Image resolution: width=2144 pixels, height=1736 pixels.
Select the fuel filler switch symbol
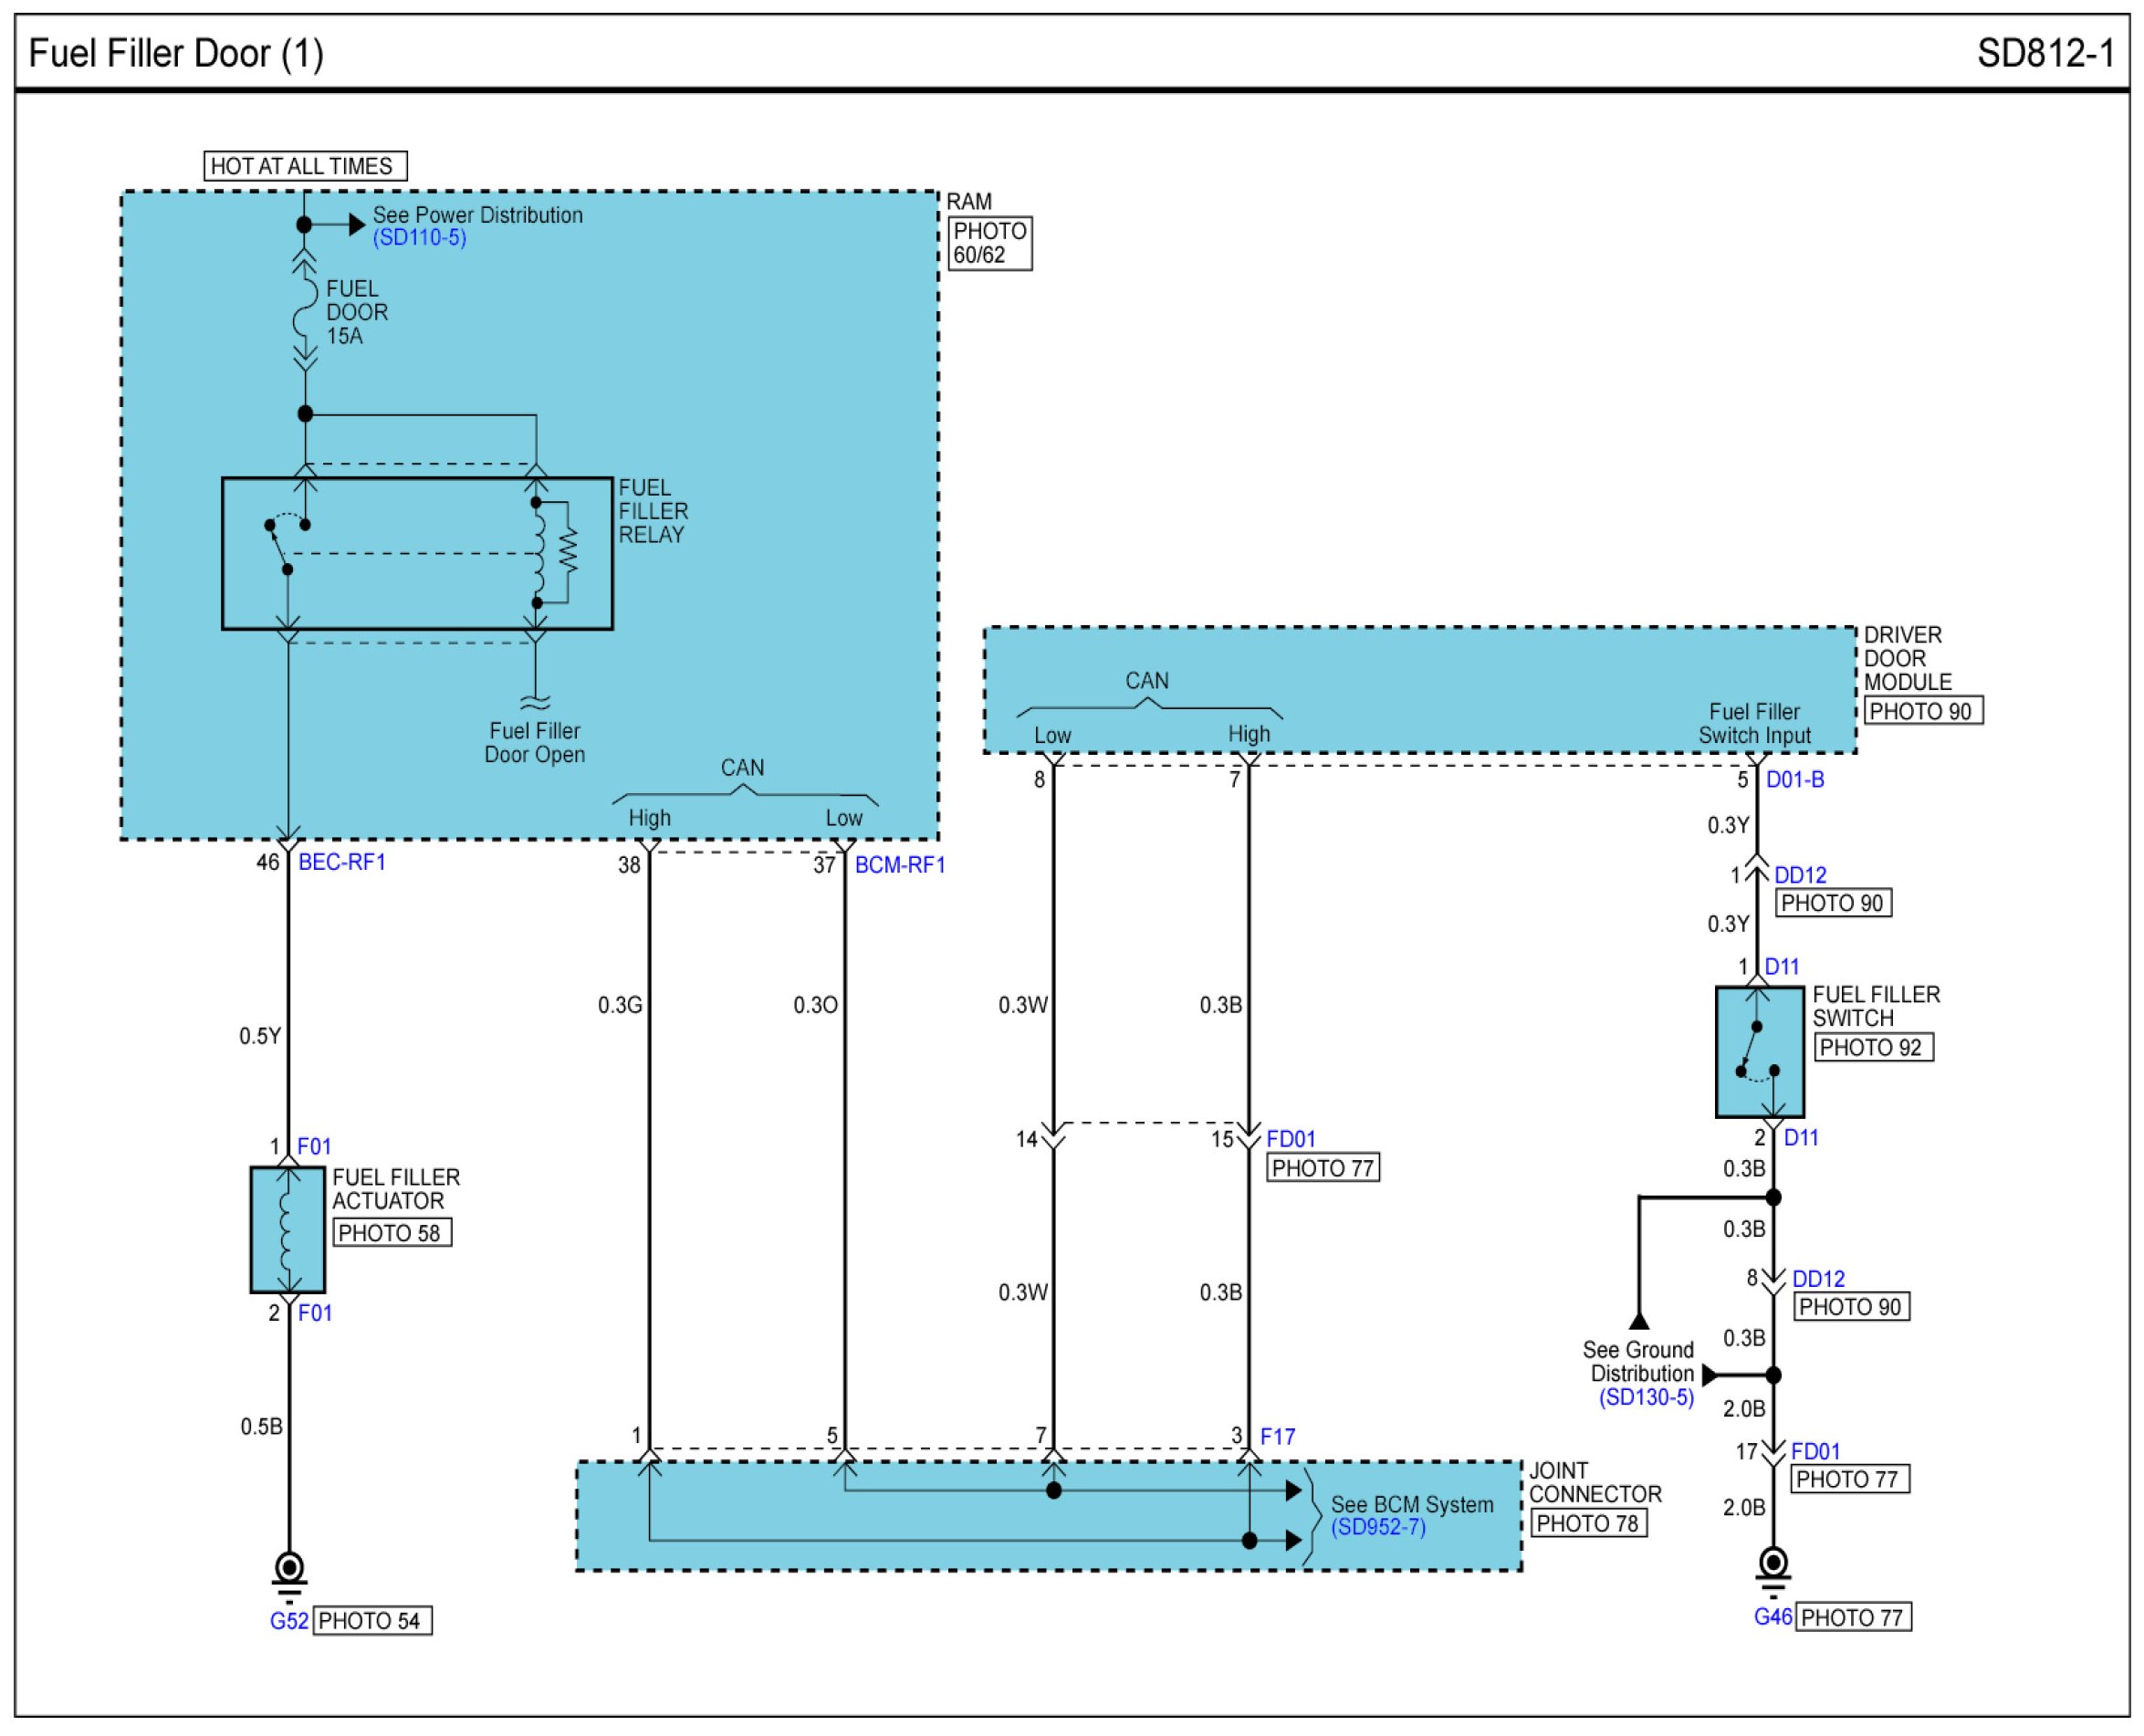pos(1760,1052)
